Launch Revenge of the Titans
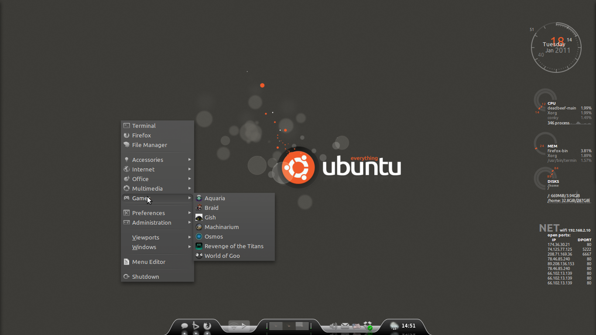Image resolution: width=596 pixels, height=335 pixels. pyautogui.click(x=234, y=246)
